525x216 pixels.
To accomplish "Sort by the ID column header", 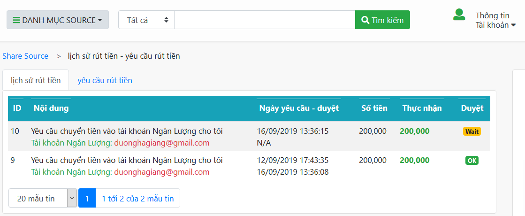I will click(x=17, y=108).
